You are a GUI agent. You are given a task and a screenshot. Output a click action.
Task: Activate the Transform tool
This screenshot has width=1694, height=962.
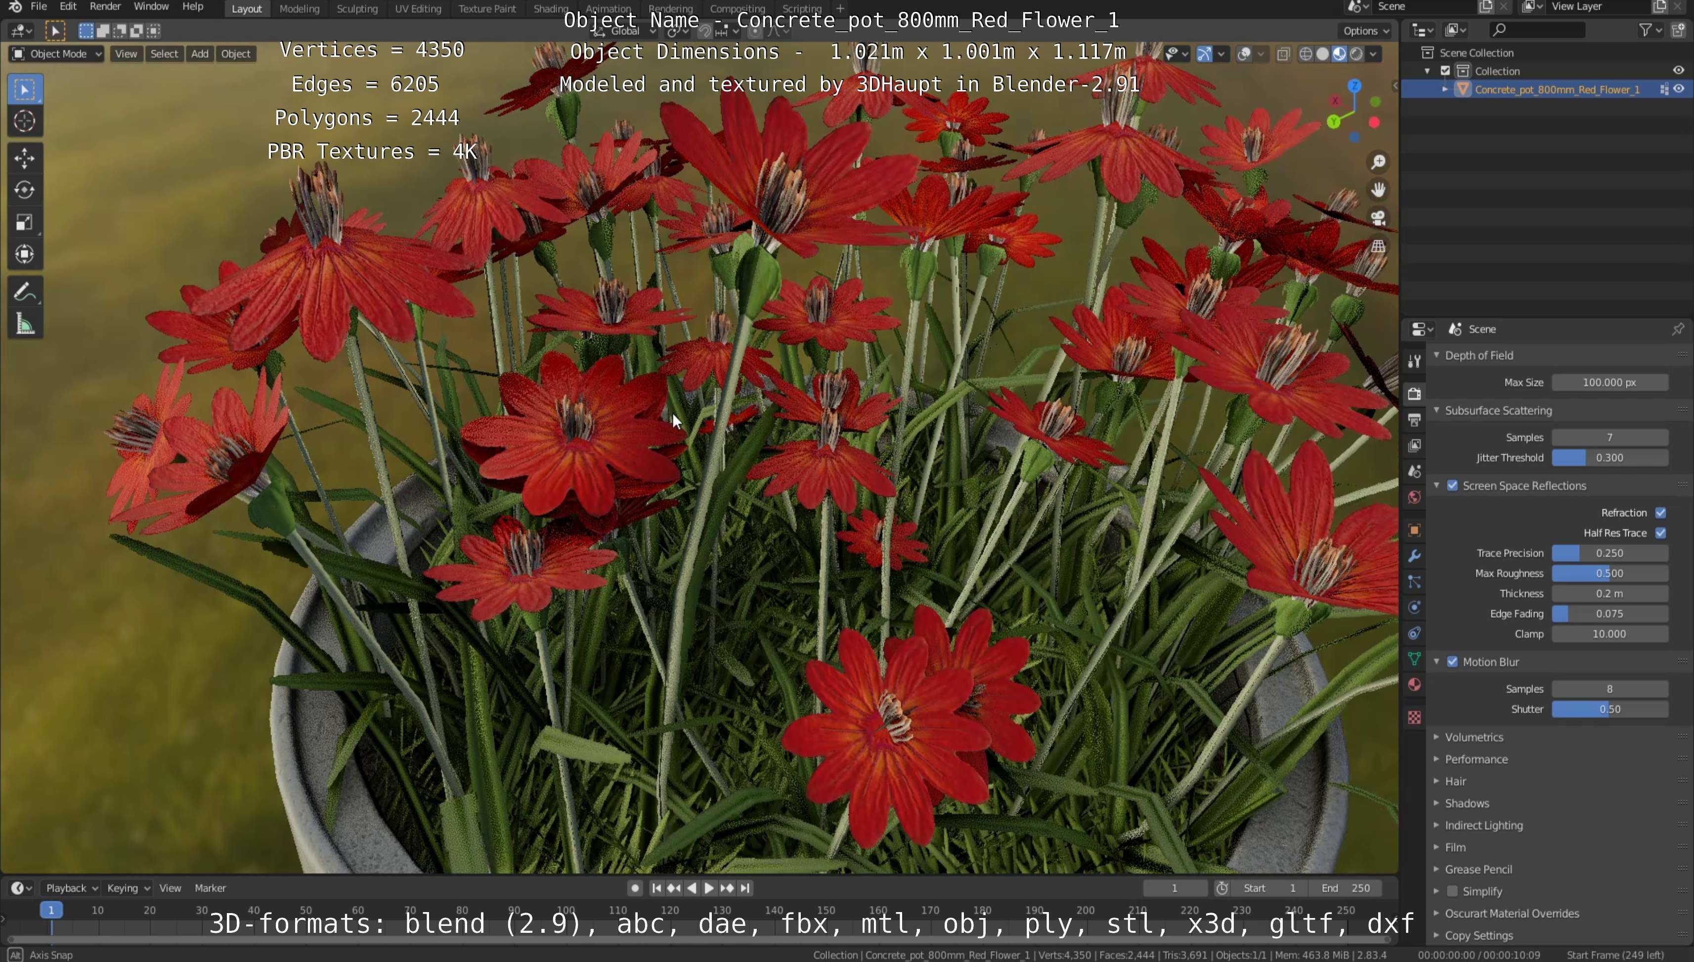pos(24,255)
